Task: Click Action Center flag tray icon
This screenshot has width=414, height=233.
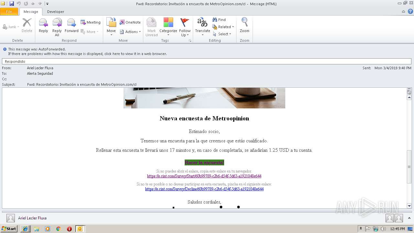Action: (x=368, y=229)
